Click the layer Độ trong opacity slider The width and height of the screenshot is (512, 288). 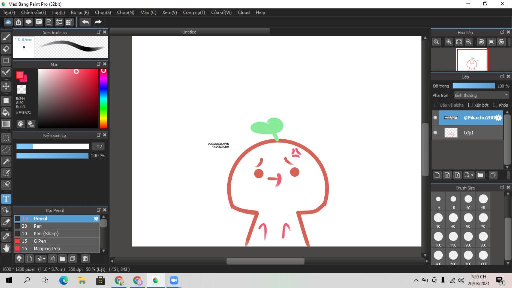pyautogui.click(x=474, y=86)
